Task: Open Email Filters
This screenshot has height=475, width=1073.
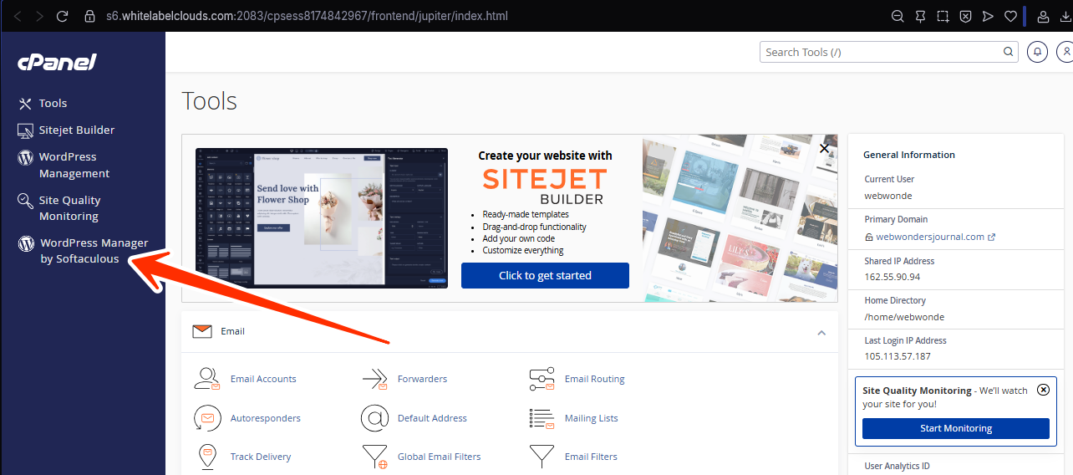Action: (591, 457)
